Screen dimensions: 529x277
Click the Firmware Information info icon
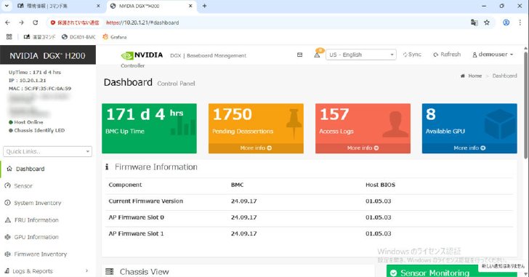(x=107, y=166)
